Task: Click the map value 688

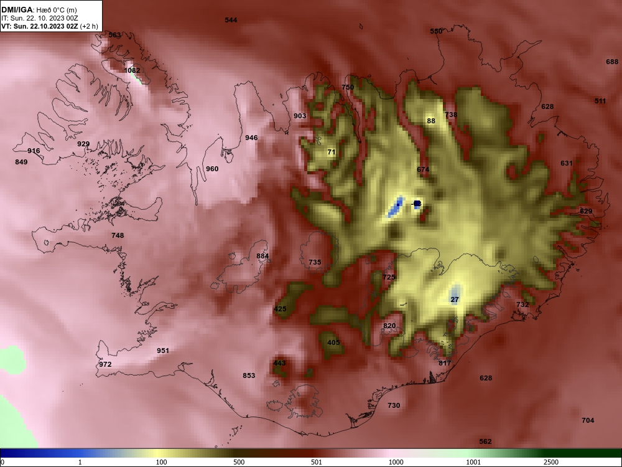Action: pyautogui.click(x=612, y=62)
